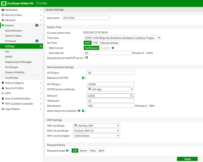Click the info icon next to Password scope

(x=67, y=150)
